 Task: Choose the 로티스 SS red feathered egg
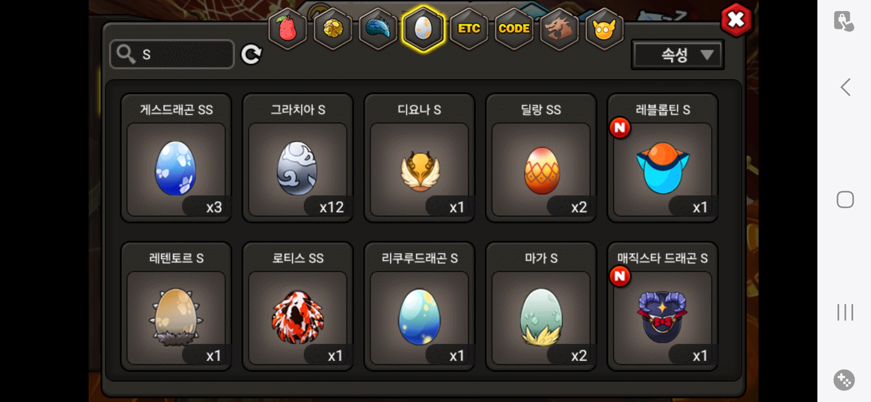point(298,306)
